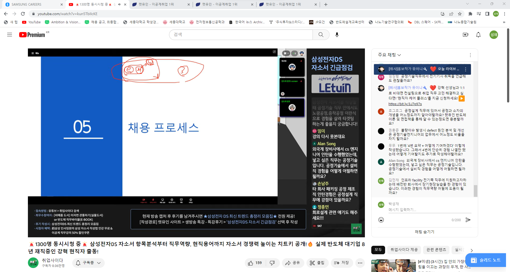Screen dimensions: 510x272
Task: Click the 채팅 숨기기 button
Action: pyautogui.click(x=424, y=232)
